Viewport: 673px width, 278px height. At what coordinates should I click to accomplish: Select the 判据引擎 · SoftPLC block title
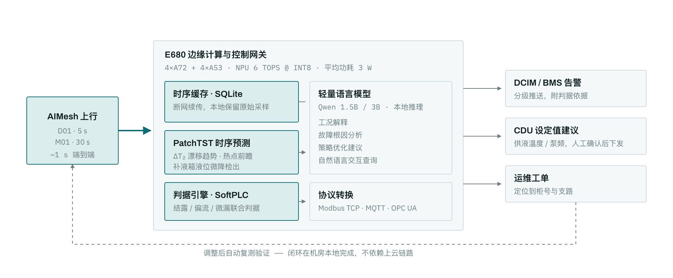point(211,195)
